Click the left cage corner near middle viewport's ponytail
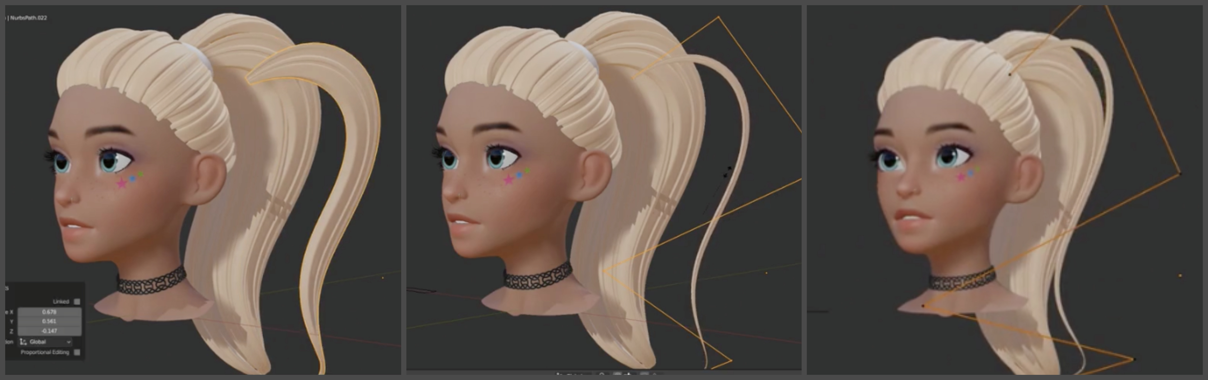The height and width of the screenshot is (380, 1208). coord(604,271)
